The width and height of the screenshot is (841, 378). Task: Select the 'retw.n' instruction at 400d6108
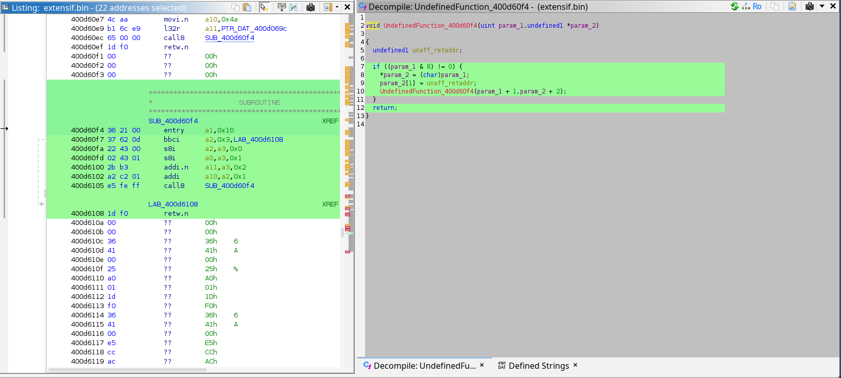click(176, 214)
